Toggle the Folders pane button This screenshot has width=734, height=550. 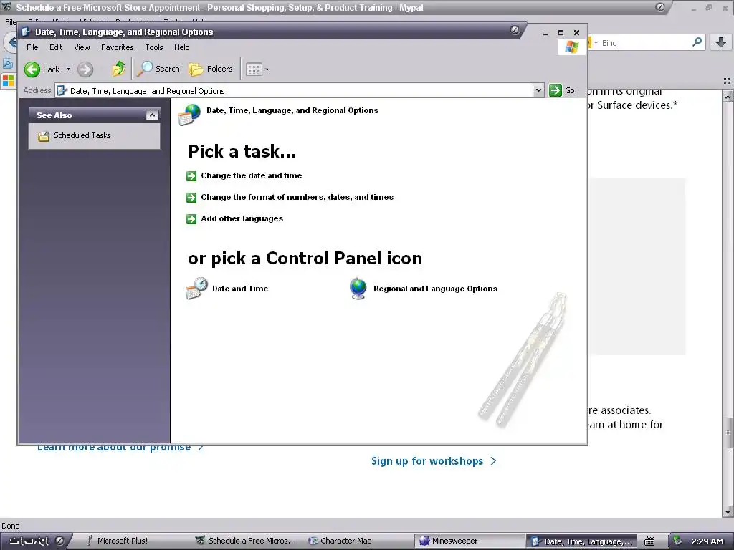[x=210, y=69]
